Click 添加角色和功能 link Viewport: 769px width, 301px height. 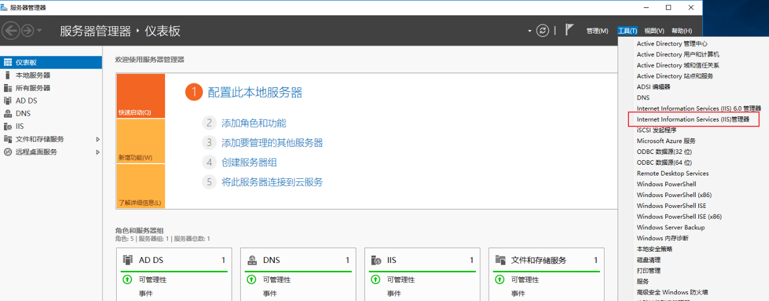[x=253, y=123]
